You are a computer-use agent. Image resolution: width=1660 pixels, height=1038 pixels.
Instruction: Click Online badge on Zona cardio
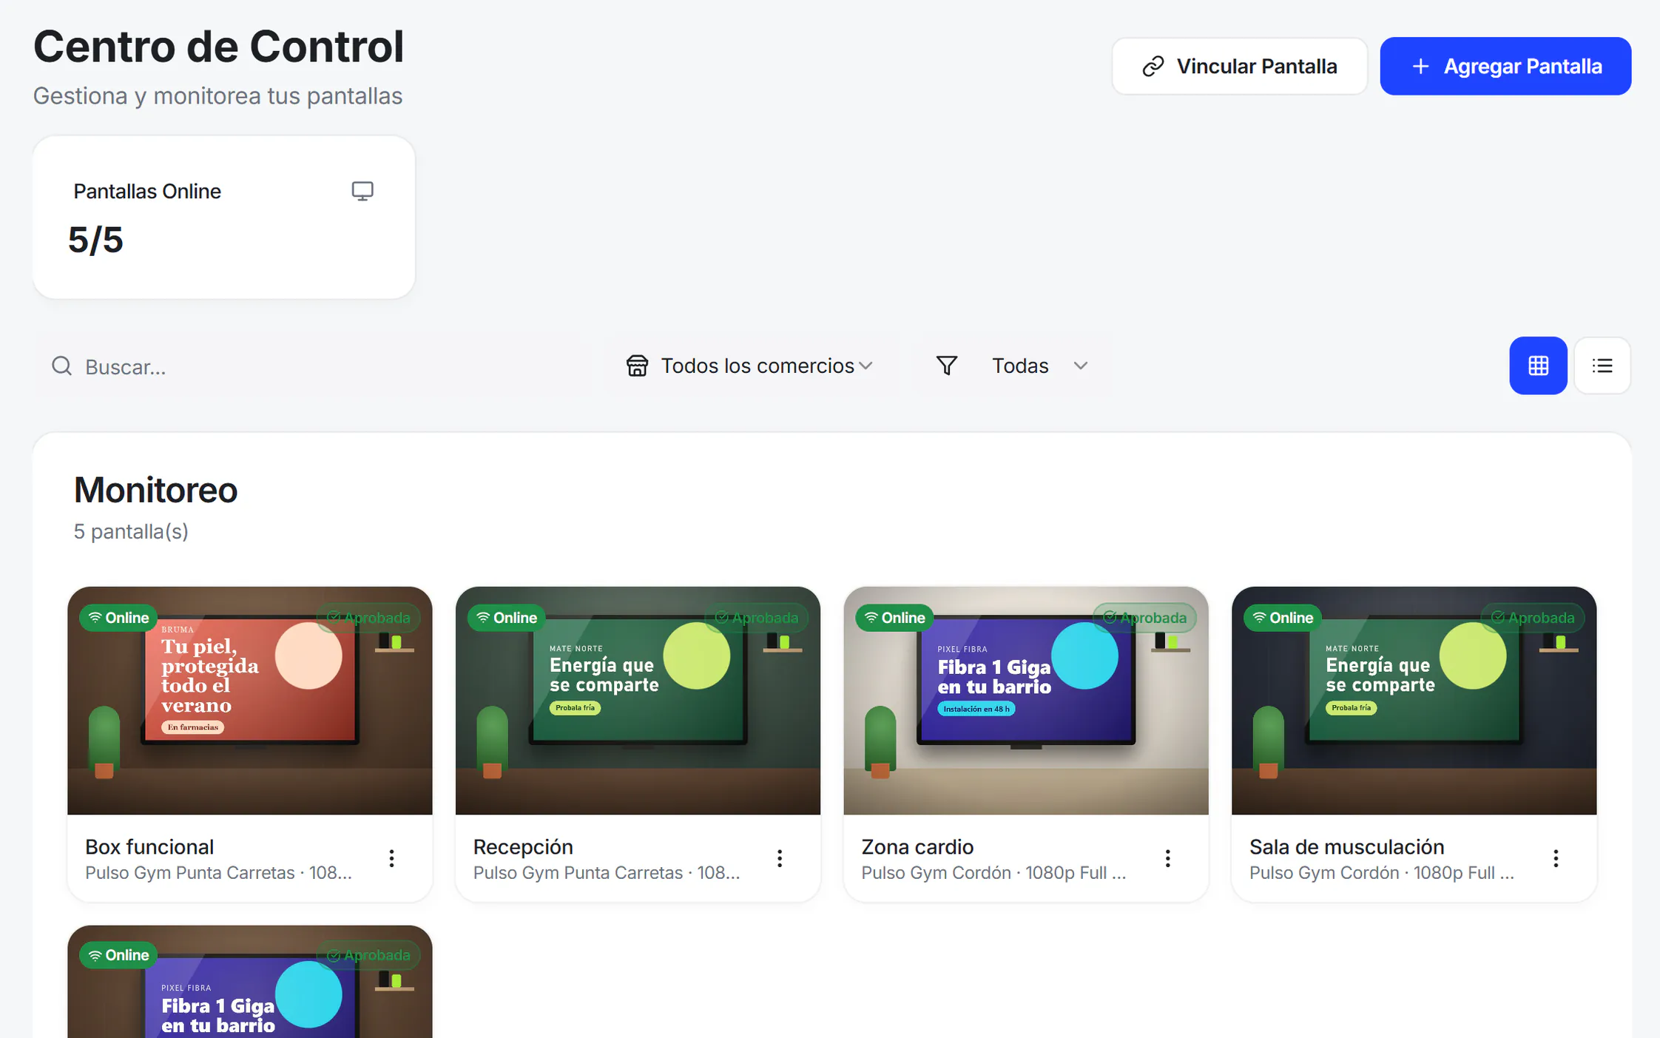click(894, 617)
